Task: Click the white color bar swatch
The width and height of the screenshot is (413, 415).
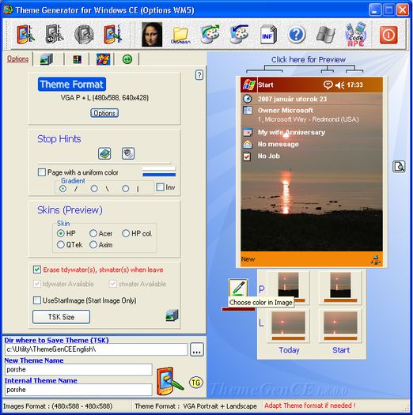Action: (159, 168)
